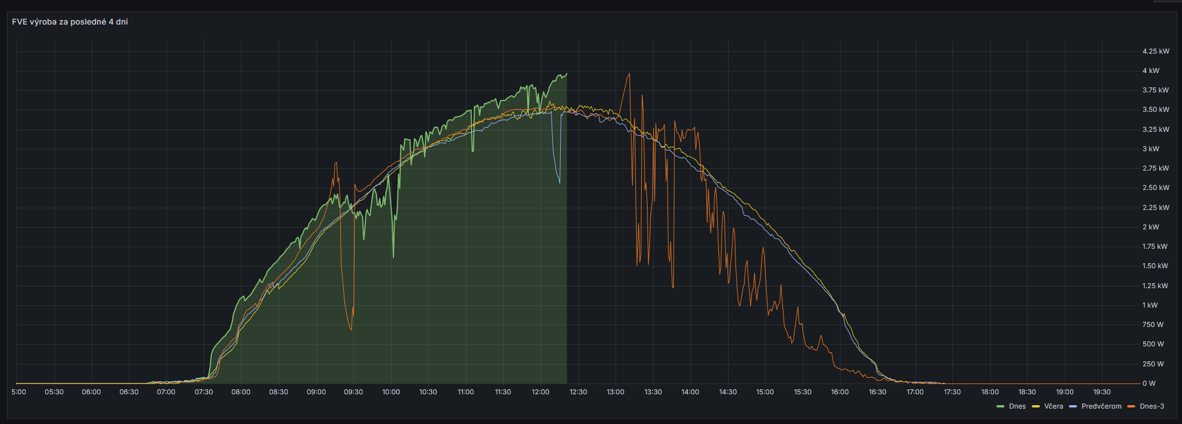The width and height of the screenshot is (1182, 424).
Task: Click the '0 W' Y-axis label
Action: coord(1149,383)
